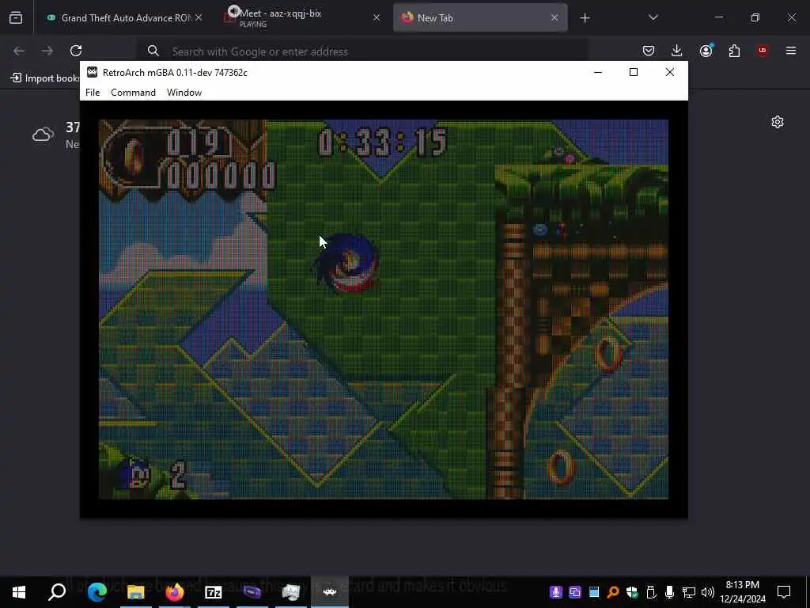The width and height of the screenshot is (810, 608).
Task: Click the white microphone tray icon
Action: 669,592
